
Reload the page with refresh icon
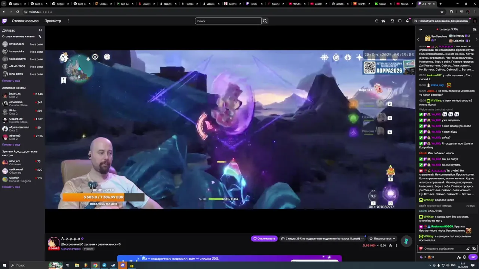click(18, 12)
